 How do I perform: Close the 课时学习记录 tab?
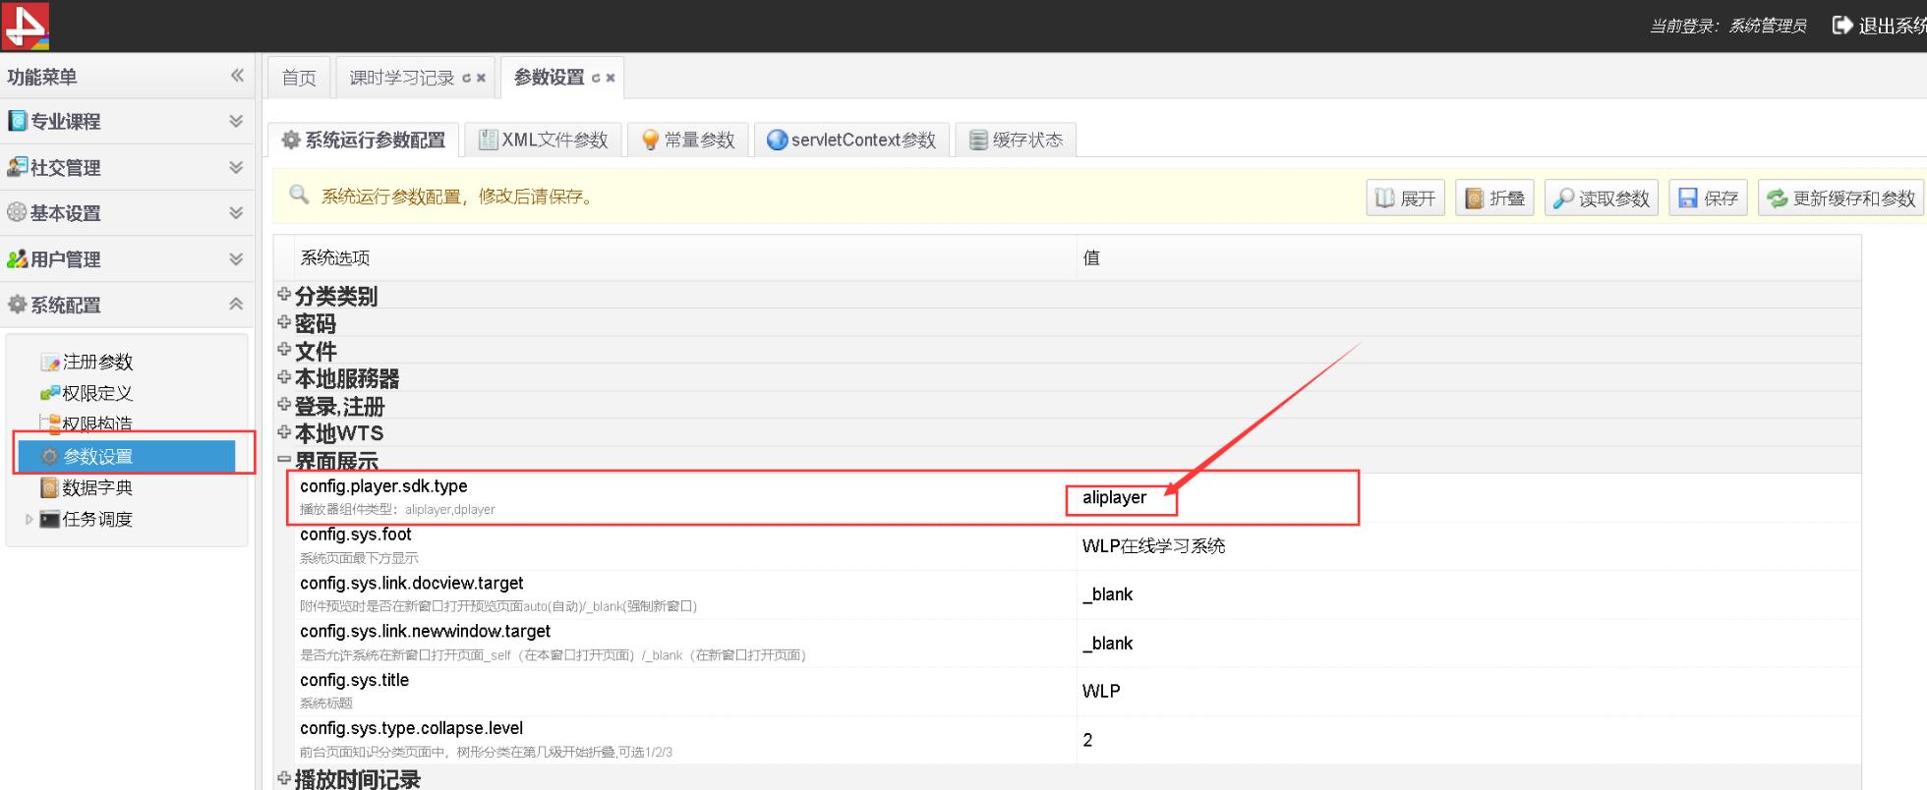[x=482, y=78]
